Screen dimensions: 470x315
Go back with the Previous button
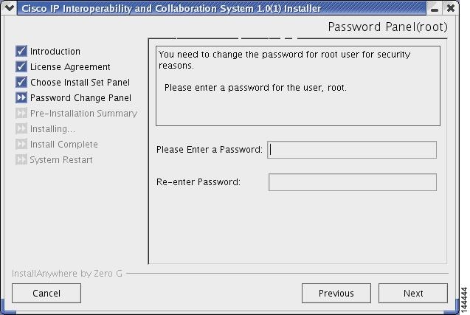point(336,293)
